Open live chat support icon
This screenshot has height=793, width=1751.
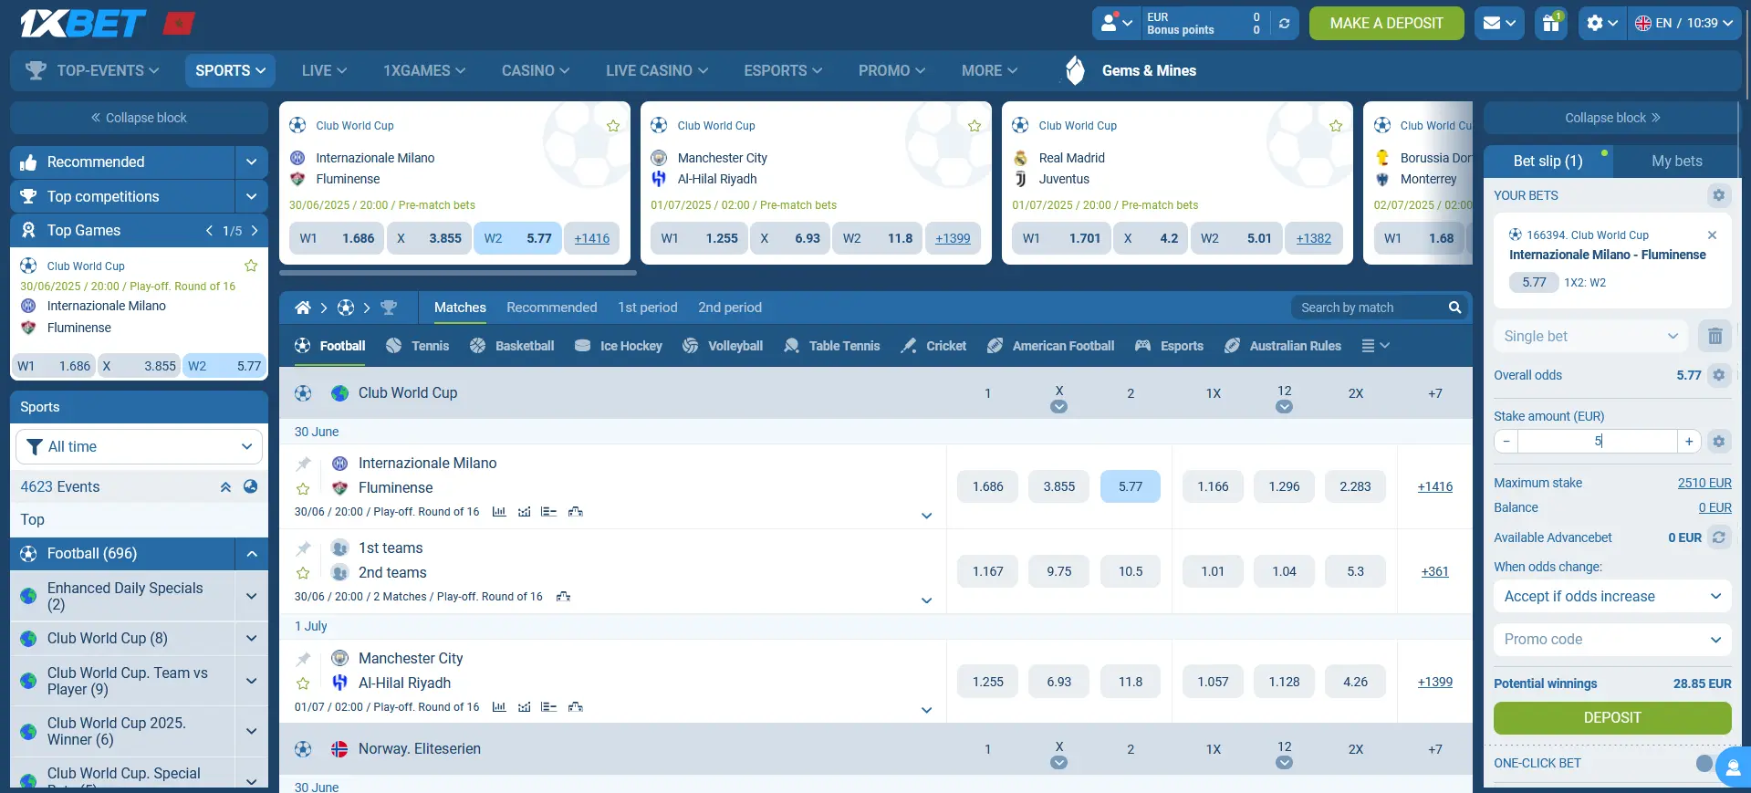coord(1734,767)
